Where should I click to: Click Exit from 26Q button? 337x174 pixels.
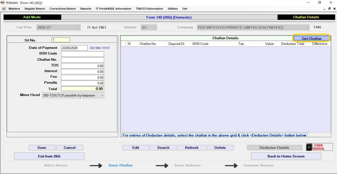point(49,156)
